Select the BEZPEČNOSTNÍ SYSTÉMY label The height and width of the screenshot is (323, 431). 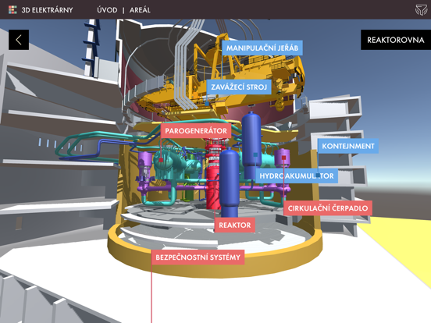tap(198, 257)
